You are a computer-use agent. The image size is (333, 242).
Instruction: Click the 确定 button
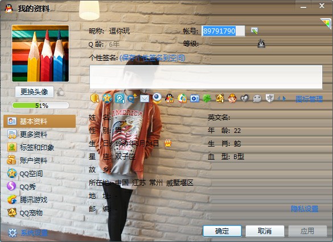click(x=222, y=231)
